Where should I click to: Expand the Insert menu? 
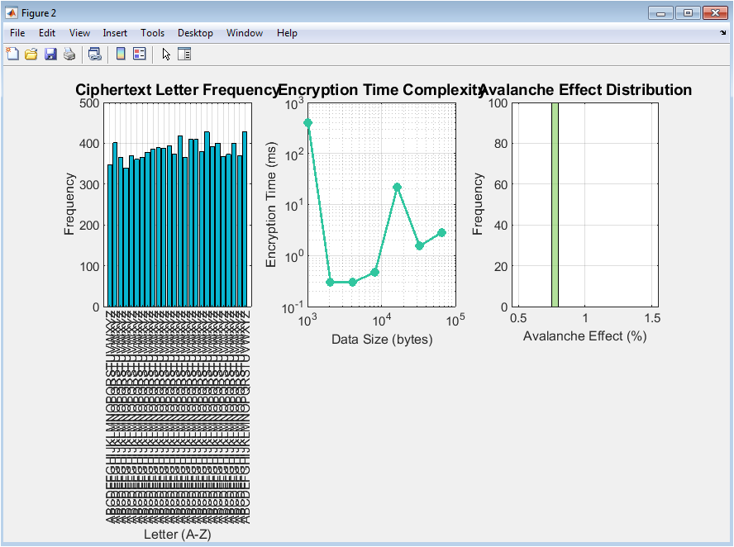click(x=115, y=33)
